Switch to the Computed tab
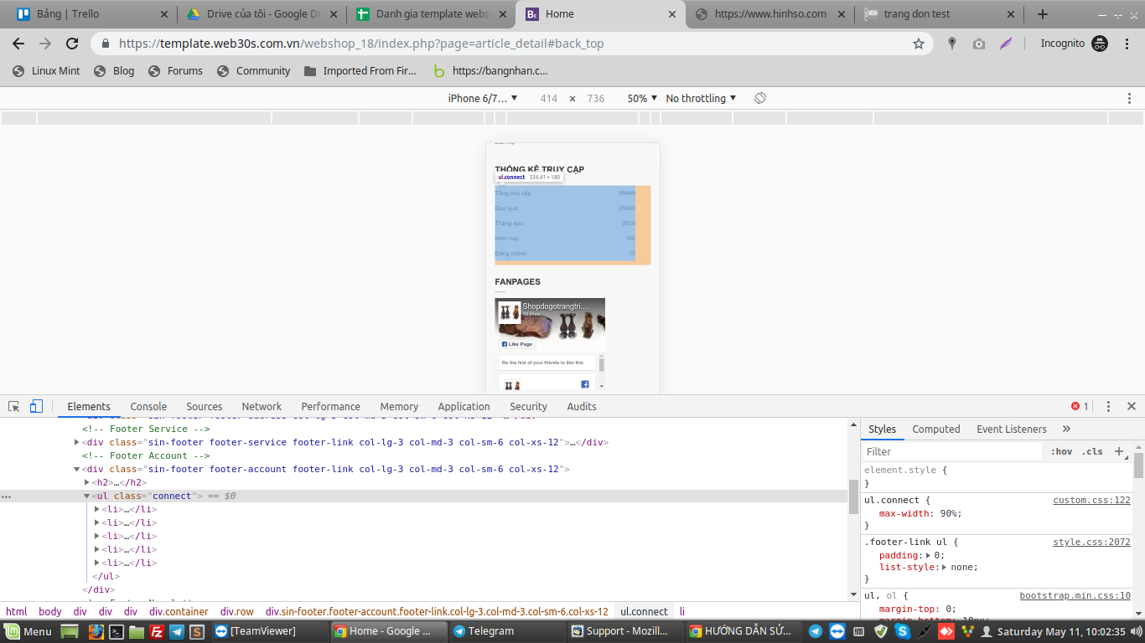Image resolution: width=1145 pixels, height=643 pixels. (936, 429)
